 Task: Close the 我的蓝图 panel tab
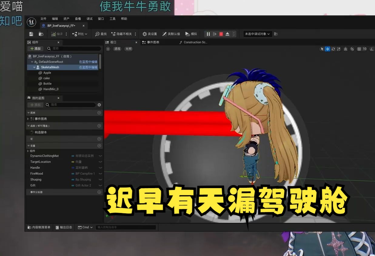pyautogui.click(x=59, y=98)
